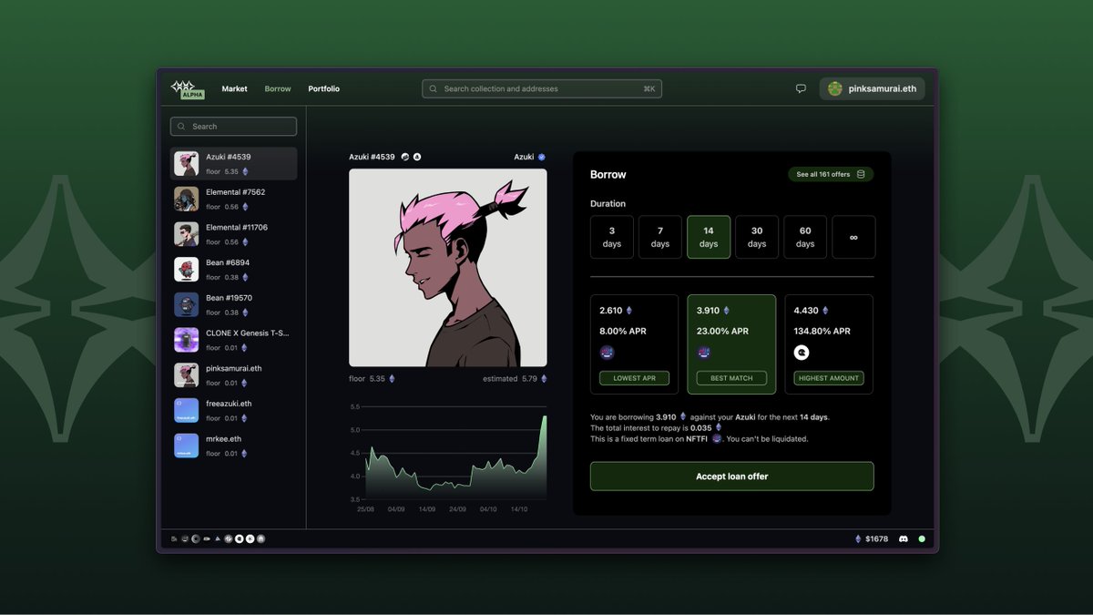Click the green connection status dot
1093x615 pixels.
coord(922,539)
